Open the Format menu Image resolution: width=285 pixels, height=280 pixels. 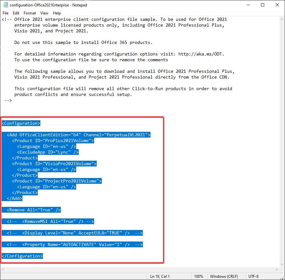[30, 13]
